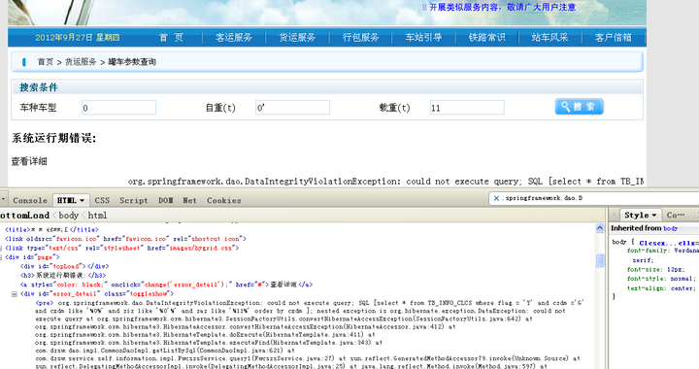This screenshot has height=369, width=699.
Task: Open the Style tab dropdown in side panel
Action: 654,215
